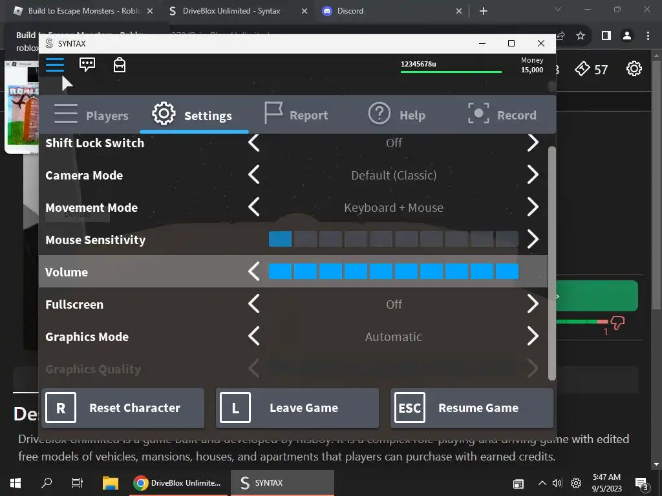Open File Explorer from the taskbar

click(x=111, y=483)
